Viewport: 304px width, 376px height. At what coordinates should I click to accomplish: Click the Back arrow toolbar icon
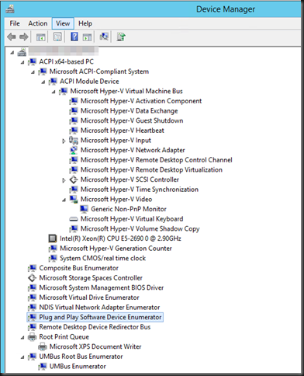pos(12,37)
